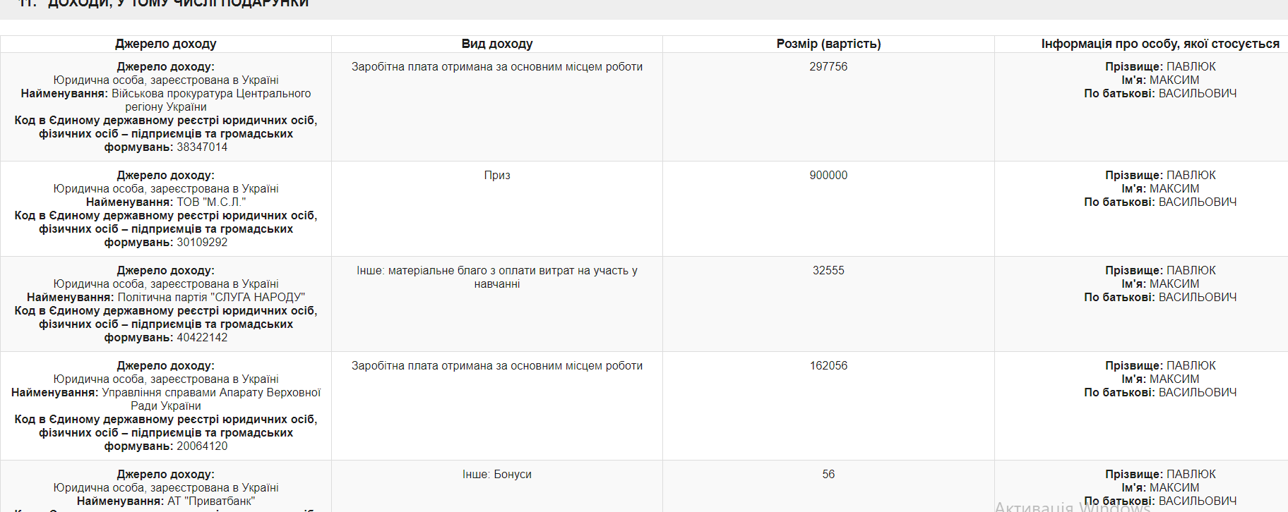This screenshot has width=1288, height=512.
Task: Click the 'ДОХОДИ, У ТОМУ ЧИСЛІ ПОДАРУНКИ' section heading
Action: (178, 4)
